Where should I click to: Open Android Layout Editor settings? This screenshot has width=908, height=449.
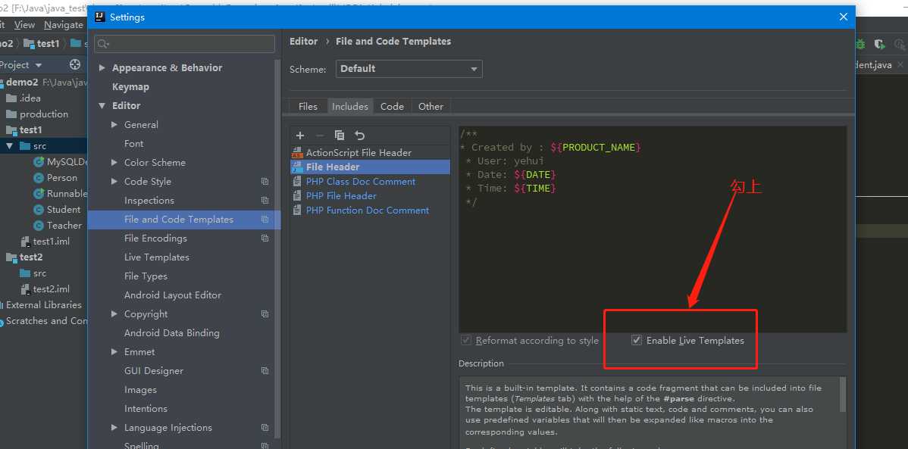click(173, 295)
